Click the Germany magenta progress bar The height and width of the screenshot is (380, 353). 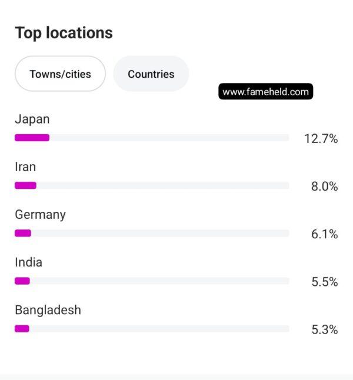pyautogui.click(x=23, y=233)
